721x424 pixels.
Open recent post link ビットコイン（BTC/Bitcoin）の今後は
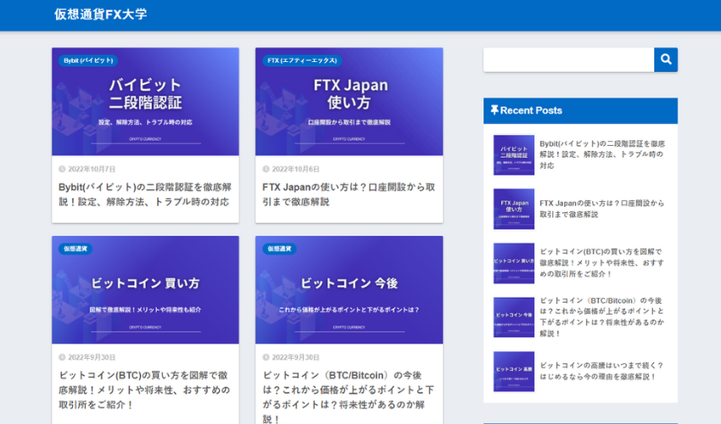602,317
